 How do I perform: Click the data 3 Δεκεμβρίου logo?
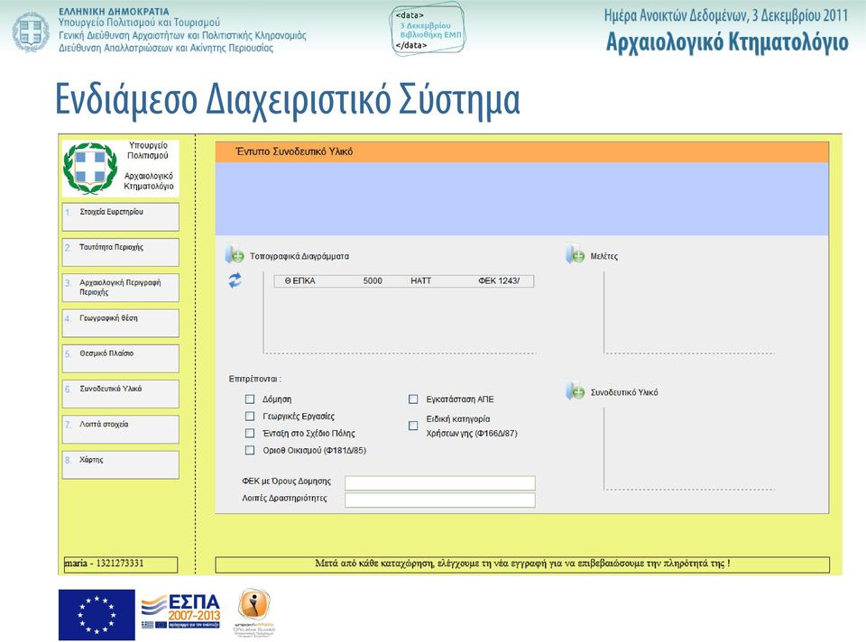(428, 30)
